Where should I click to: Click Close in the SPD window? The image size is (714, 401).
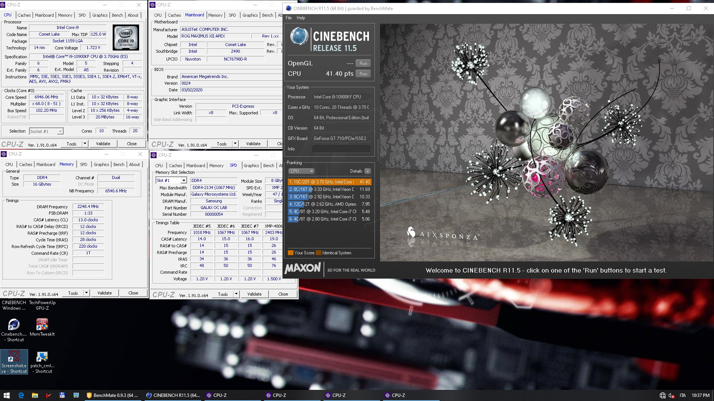point(283,294)
